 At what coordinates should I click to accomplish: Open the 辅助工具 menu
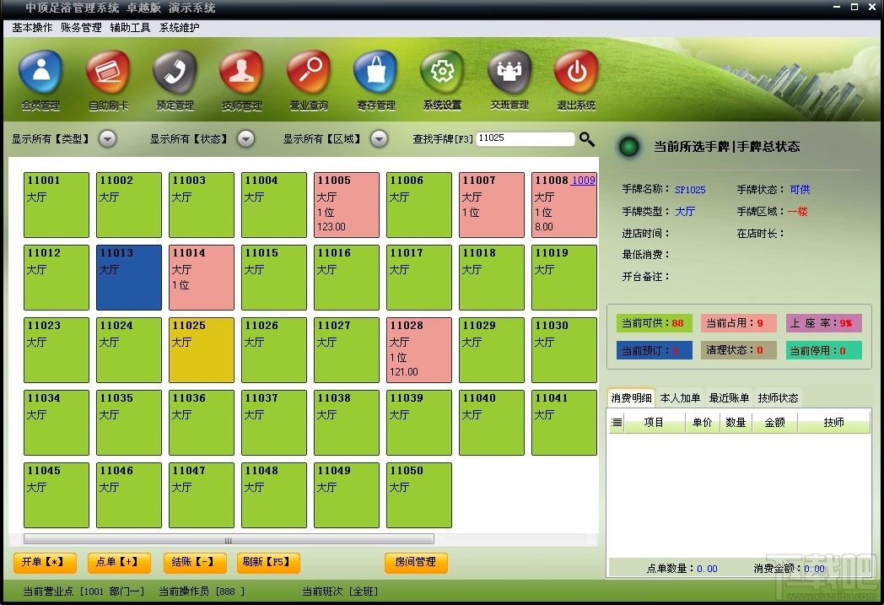pyautogui.click(x=130, y=28)
